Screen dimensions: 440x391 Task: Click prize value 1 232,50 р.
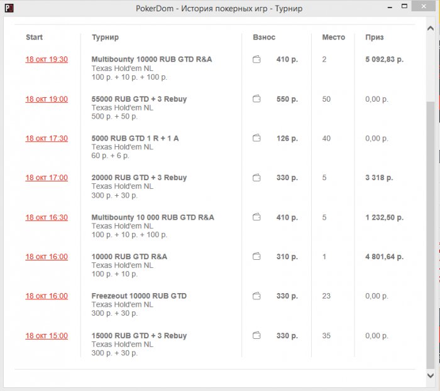(384, 217)
